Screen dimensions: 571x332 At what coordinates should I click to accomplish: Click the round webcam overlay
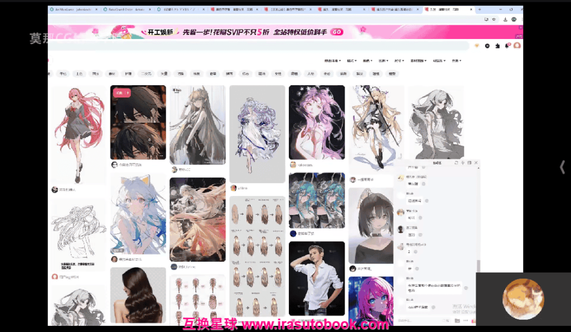(x=523, y=299)
